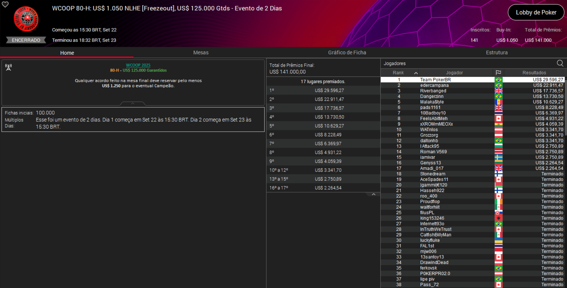Select player WATnlos

[x=472, y=130]
